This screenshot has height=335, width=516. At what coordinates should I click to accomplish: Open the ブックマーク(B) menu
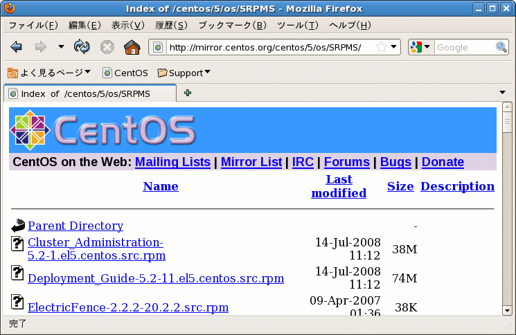coord(232,26)
